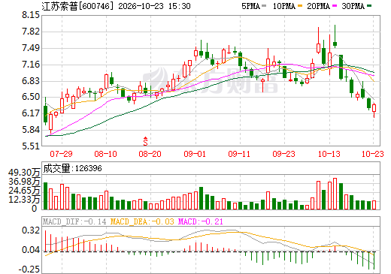Select date label 10-23
Viewport: 391px width, 274px height.
[373, 154]
